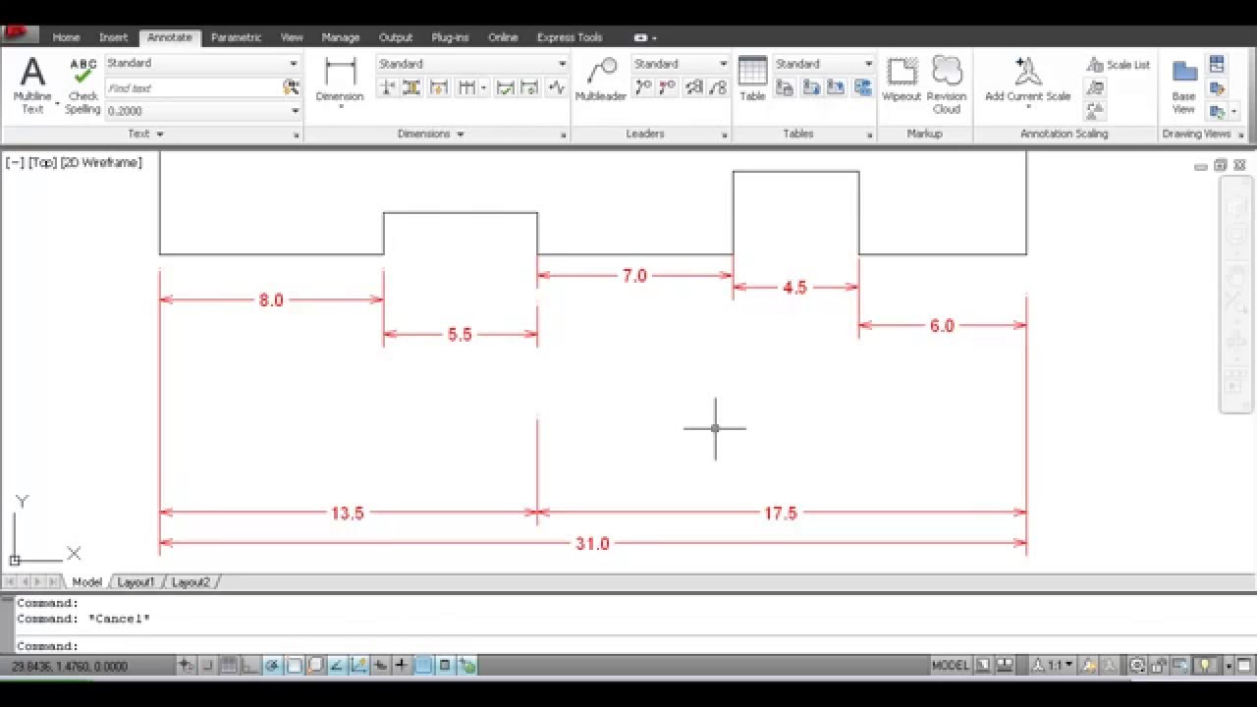This screenshot has width=1257, height=707.
Task: Pick the Continue dimension icon
Action: (x=467, y=87)
